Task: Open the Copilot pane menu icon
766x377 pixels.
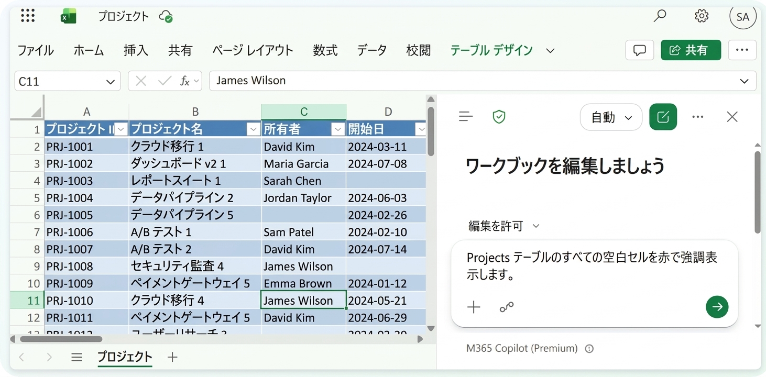Action: point(466,117)
